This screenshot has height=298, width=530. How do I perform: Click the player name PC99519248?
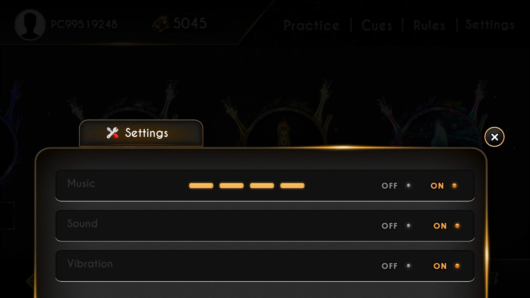coord(84,24)
